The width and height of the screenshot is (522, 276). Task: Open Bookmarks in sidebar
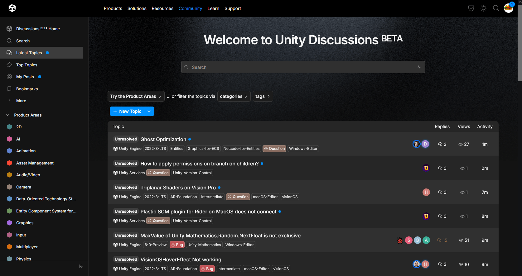pos(41,89)
